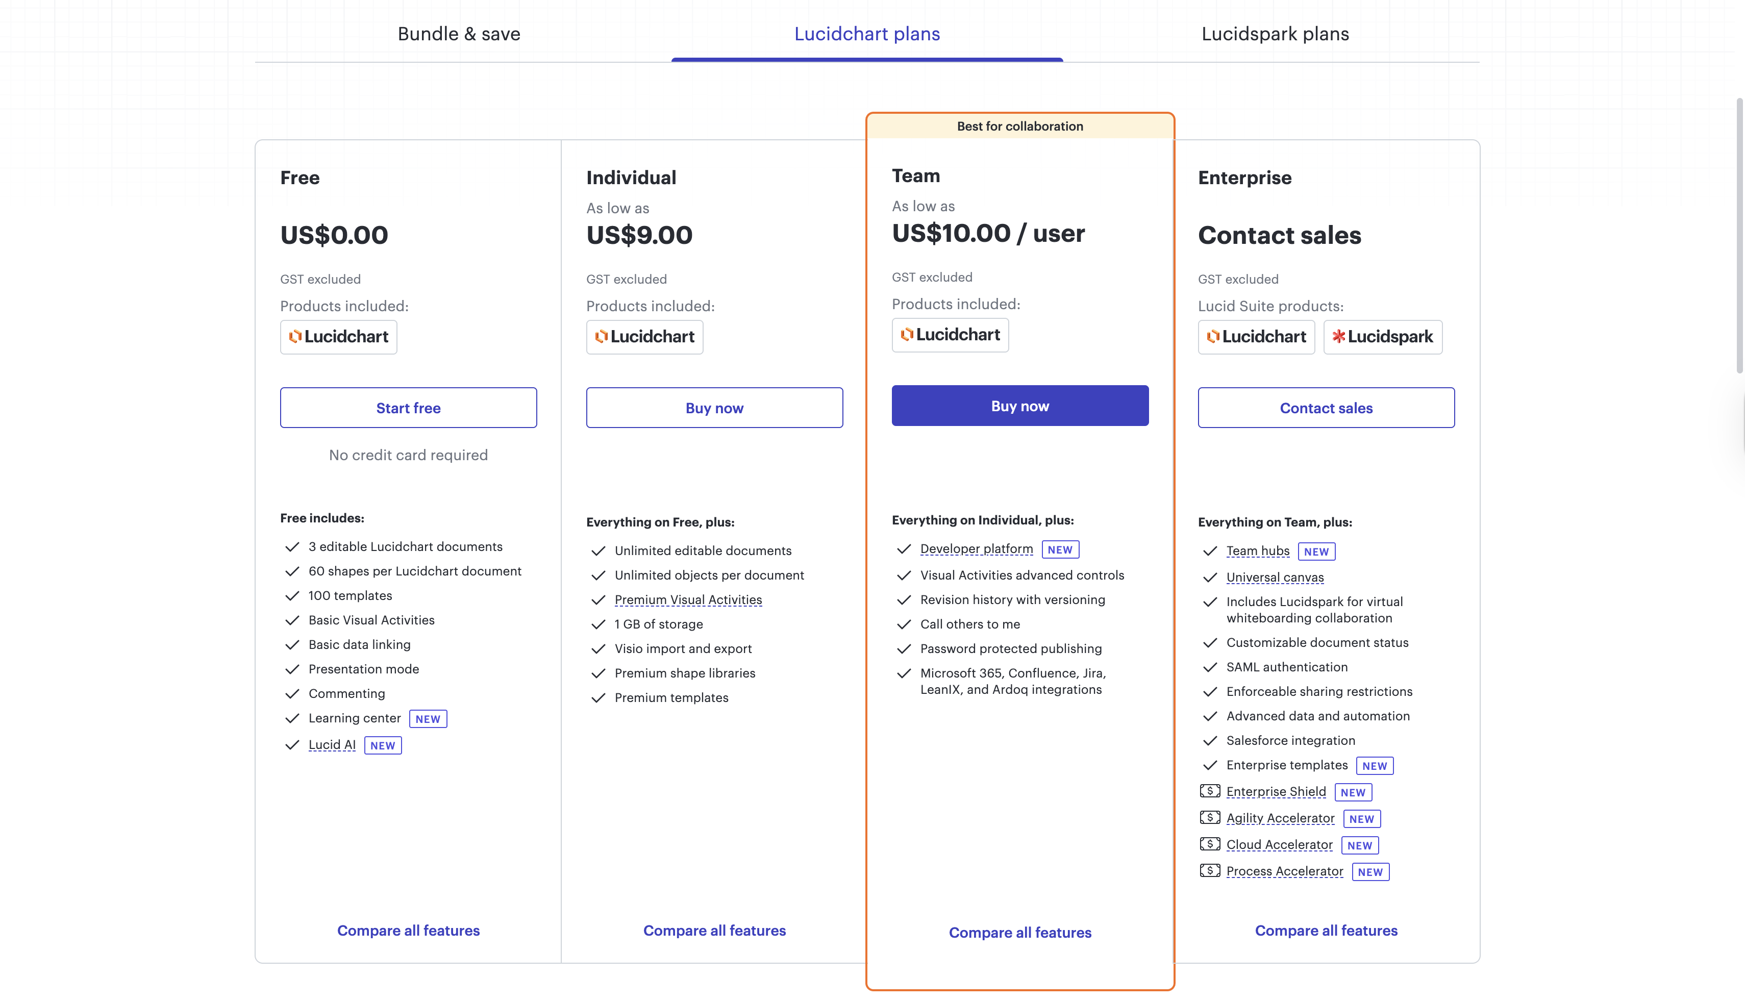Viewport: 1745px width, 1003px height.
Task: Click the NEW badge beside Lucid AI
Action: coord(382,745)
